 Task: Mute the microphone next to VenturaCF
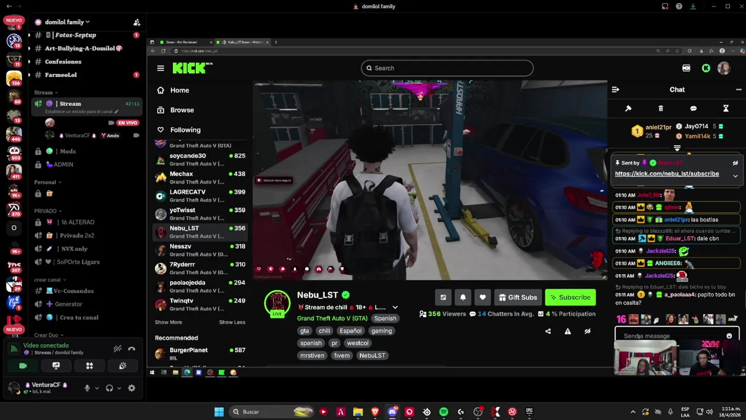[x=87, y=388]
